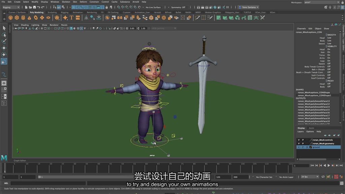Activate the Lasso select tool
Screen dimensions: 345x194
tap(4, 35)
